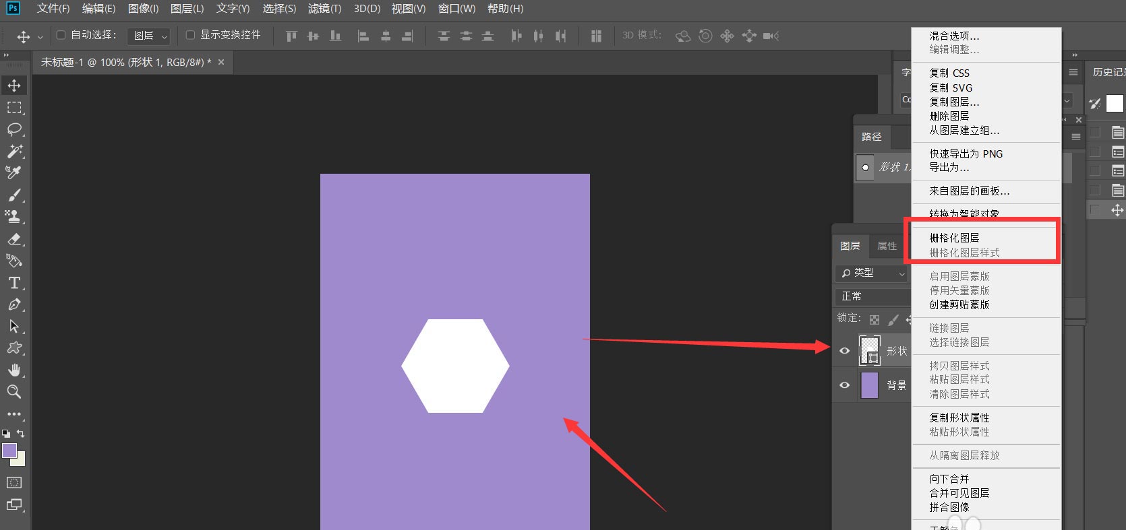Align top edges in options bar
Viewport: 1126px width, 530px height.
[x=291, y=36]
